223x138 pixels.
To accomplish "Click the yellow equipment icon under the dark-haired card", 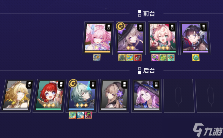I will point(196,58).
